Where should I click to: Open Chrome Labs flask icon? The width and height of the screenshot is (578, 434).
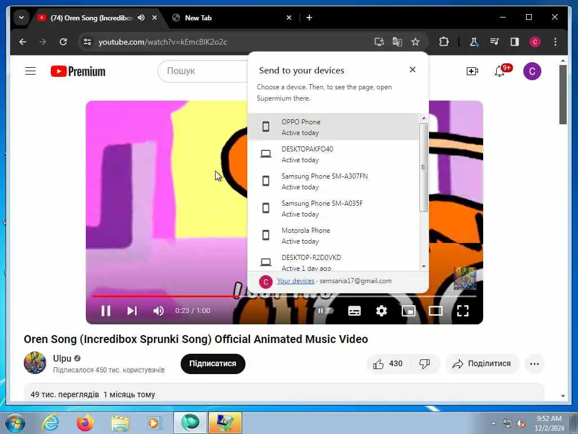[474, 42]
